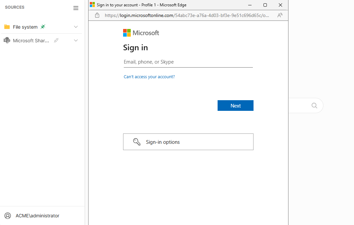Image resolution: width=354 pixels, height=225 pixels.
Task: Click the ACME\administrator account name
Action: [x=37, y=216]
